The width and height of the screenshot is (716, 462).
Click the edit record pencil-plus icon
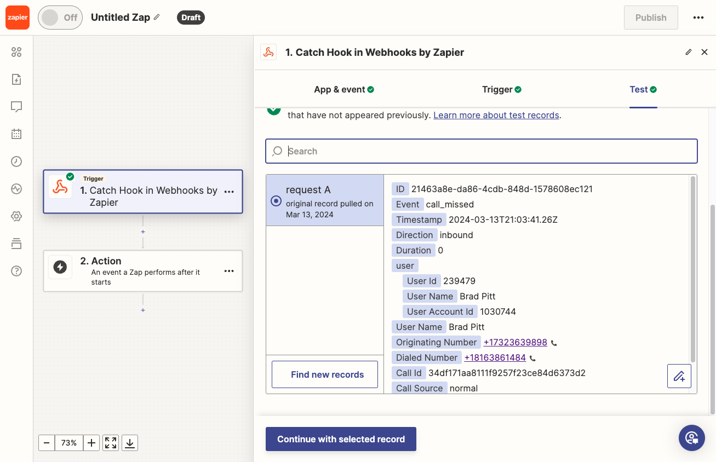pyautogui.click(x=679, y=376)
